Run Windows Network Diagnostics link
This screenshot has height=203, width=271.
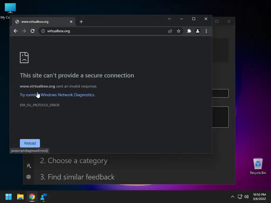(57, 95)
